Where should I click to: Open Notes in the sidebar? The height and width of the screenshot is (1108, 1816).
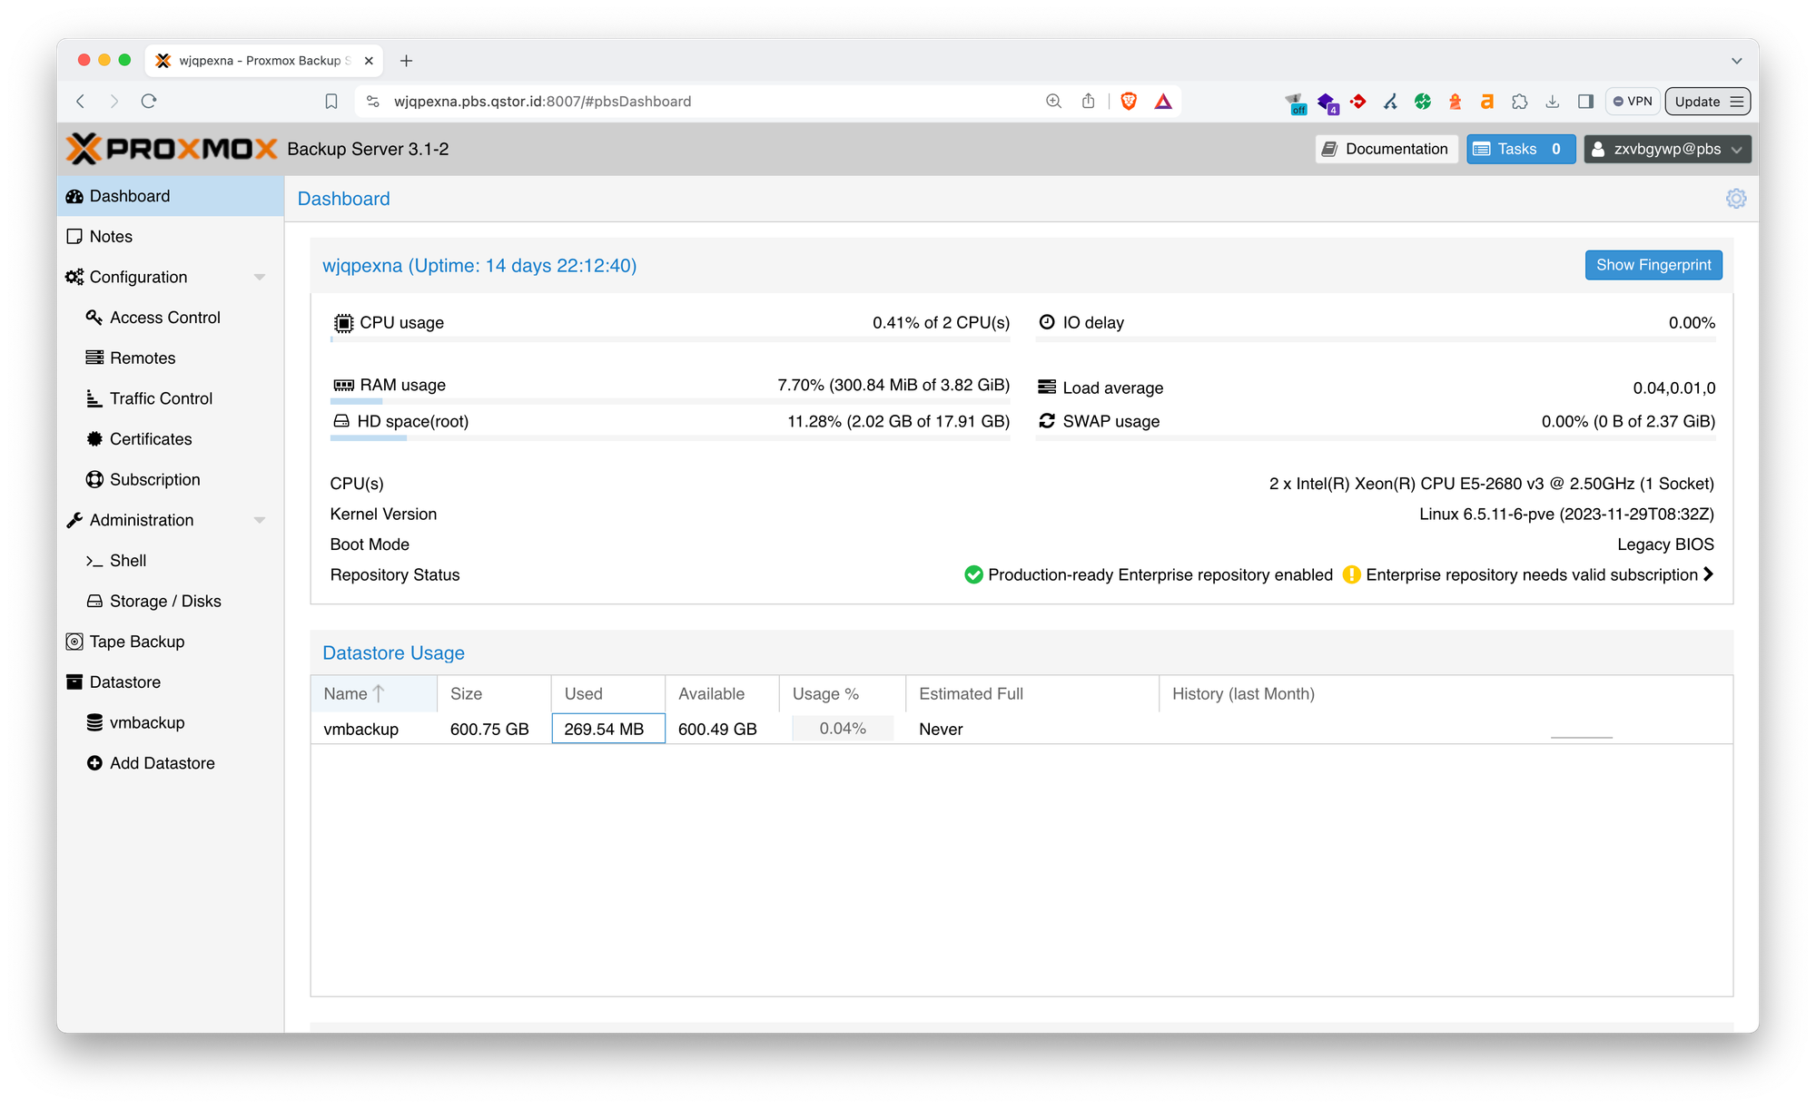point(171,236)
